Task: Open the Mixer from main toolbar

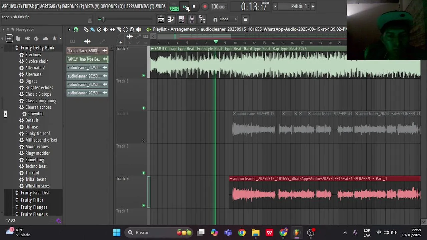Action: [192, 19]
